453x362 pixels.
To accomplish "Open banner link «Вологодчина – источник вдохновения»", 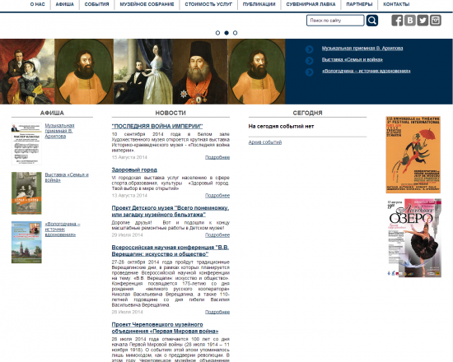I will point(366,71).
